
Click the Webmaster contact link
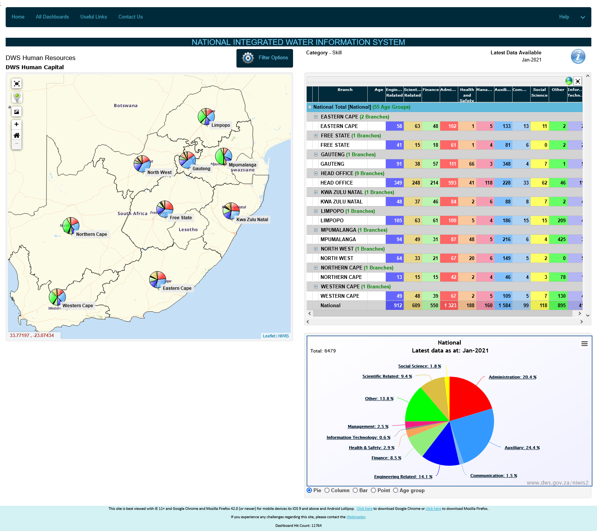pyautogui.click(x=356, y=517)
